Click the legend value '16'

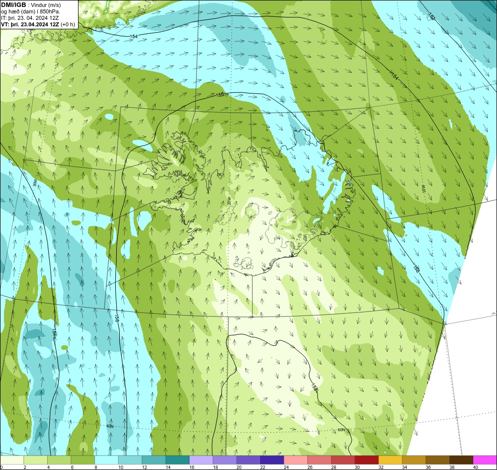tap(192, 467)
